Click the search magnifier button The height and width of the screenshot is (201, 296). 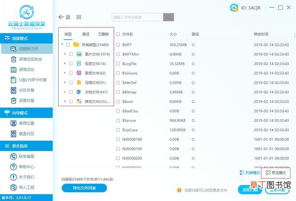168,17
